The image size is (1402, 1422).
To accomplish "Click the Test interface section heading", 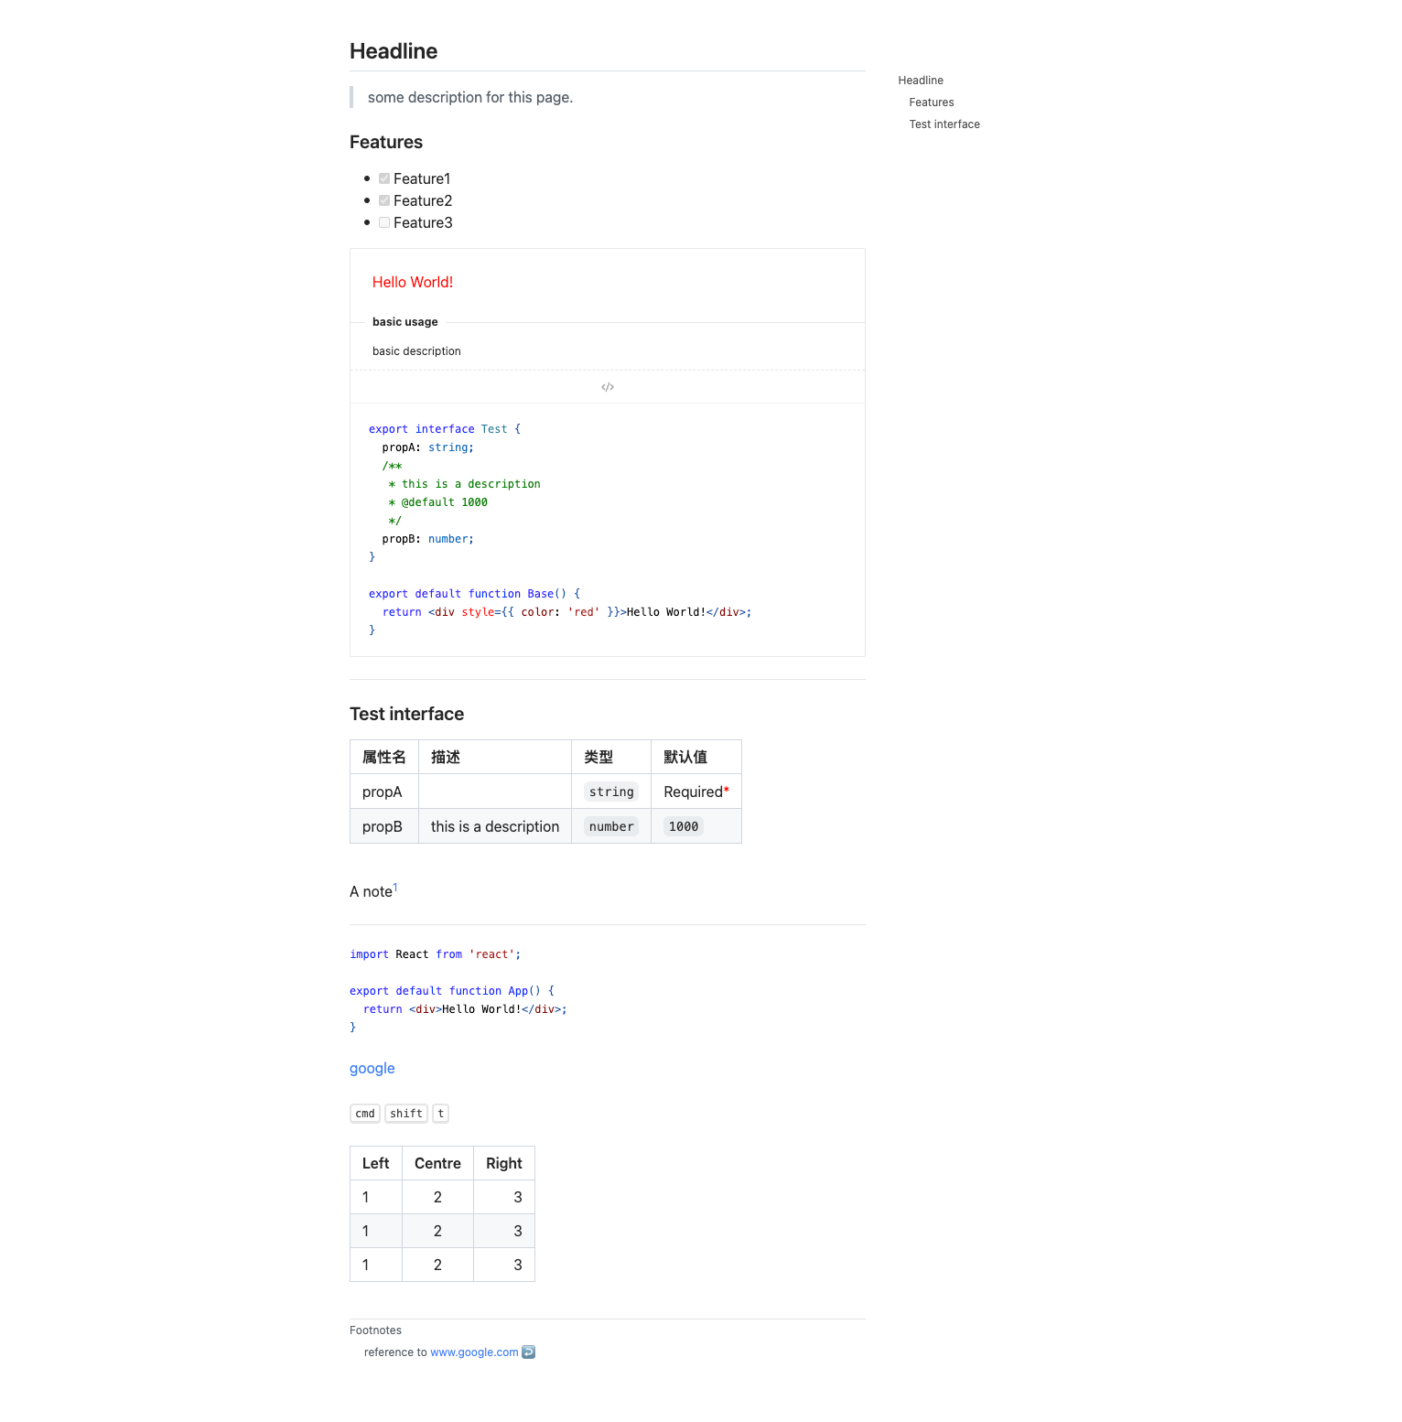I will click(x=406, y=715).
